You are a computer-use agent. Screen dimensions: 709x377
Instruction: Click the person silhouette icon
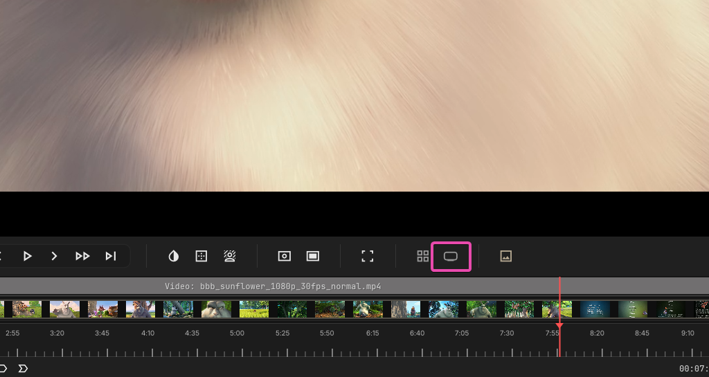[230, 256]
